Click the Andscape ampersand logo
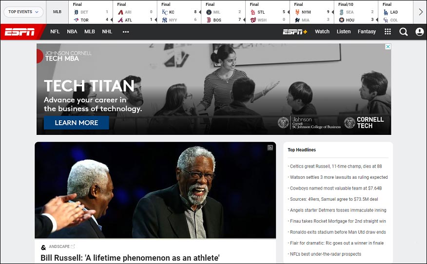The image size is (427, 264). click(x=43, y=247)
